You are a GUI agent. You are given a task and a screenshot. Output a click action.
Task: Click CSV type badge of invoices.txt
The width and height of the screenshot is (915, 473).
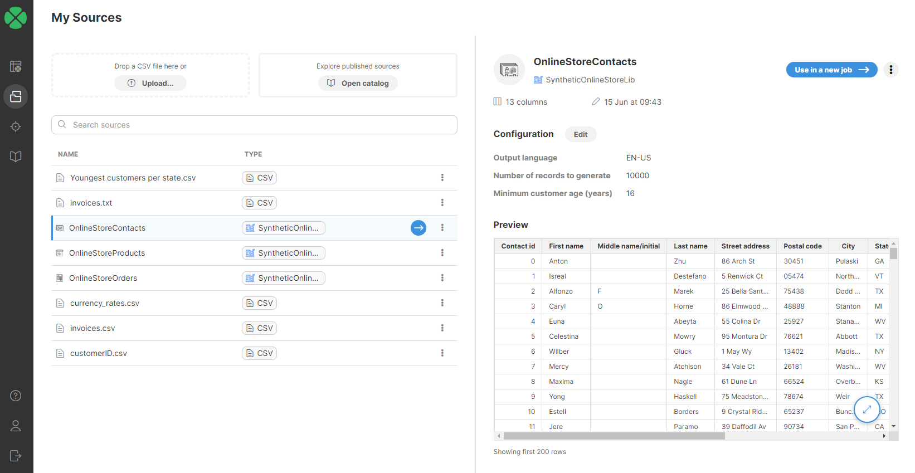pos(260,203)
